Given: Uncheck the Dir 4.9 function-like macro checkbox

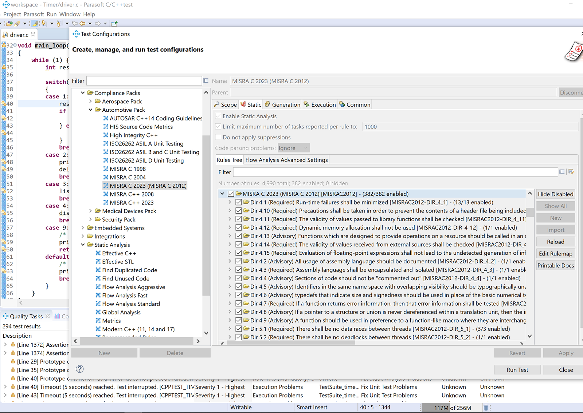Looking at the screenshot, I should (239, 320).
